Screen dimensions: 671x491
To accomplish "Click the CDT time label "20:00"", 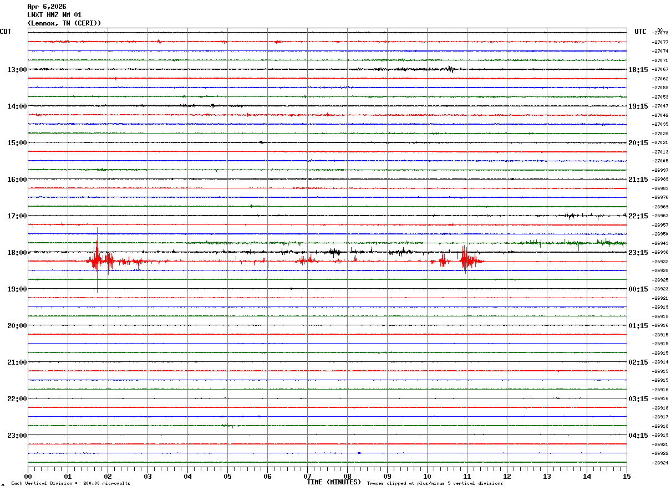I will coord(17,326).
